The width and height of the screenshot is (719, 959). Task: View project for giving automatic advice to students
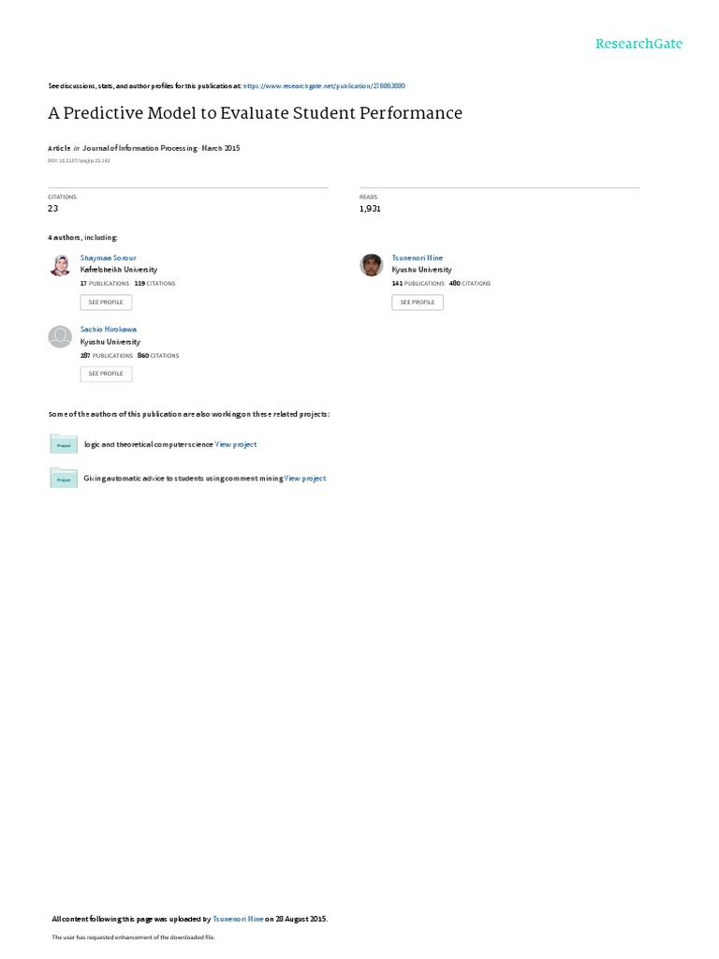[x=305, y=479]
